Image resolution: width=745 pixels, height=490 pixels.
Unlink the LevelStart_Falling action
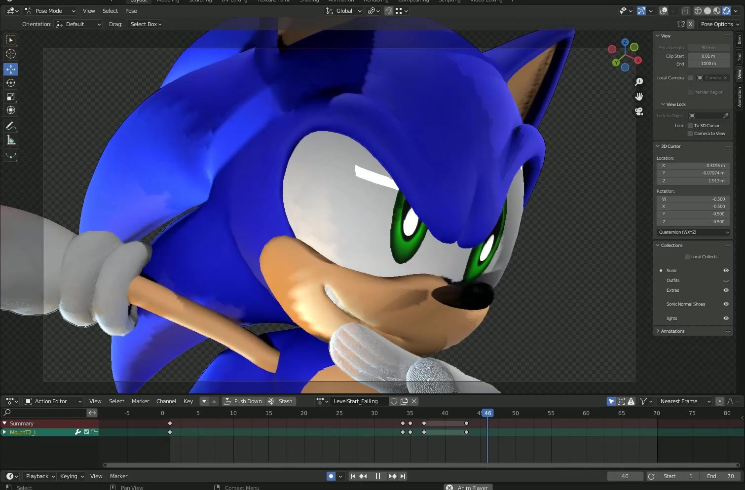pos(414,401)
